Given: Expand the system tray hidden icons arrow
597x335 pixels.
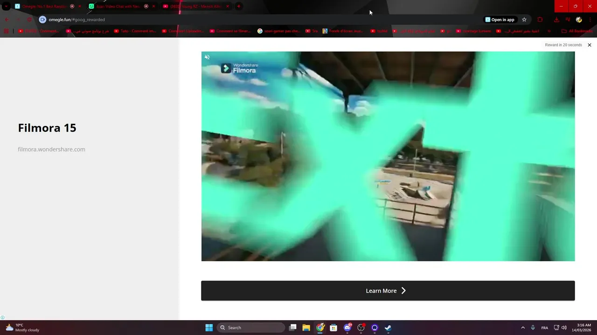Looking at the screenshot, I should coord(523,328).
